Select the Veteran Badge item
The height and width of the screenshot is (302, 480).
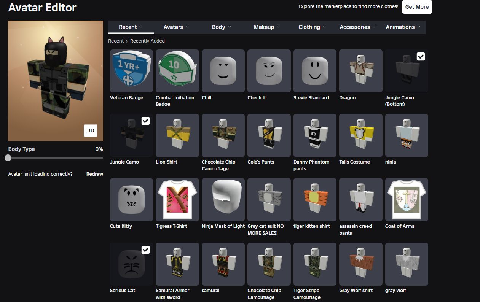131,71
